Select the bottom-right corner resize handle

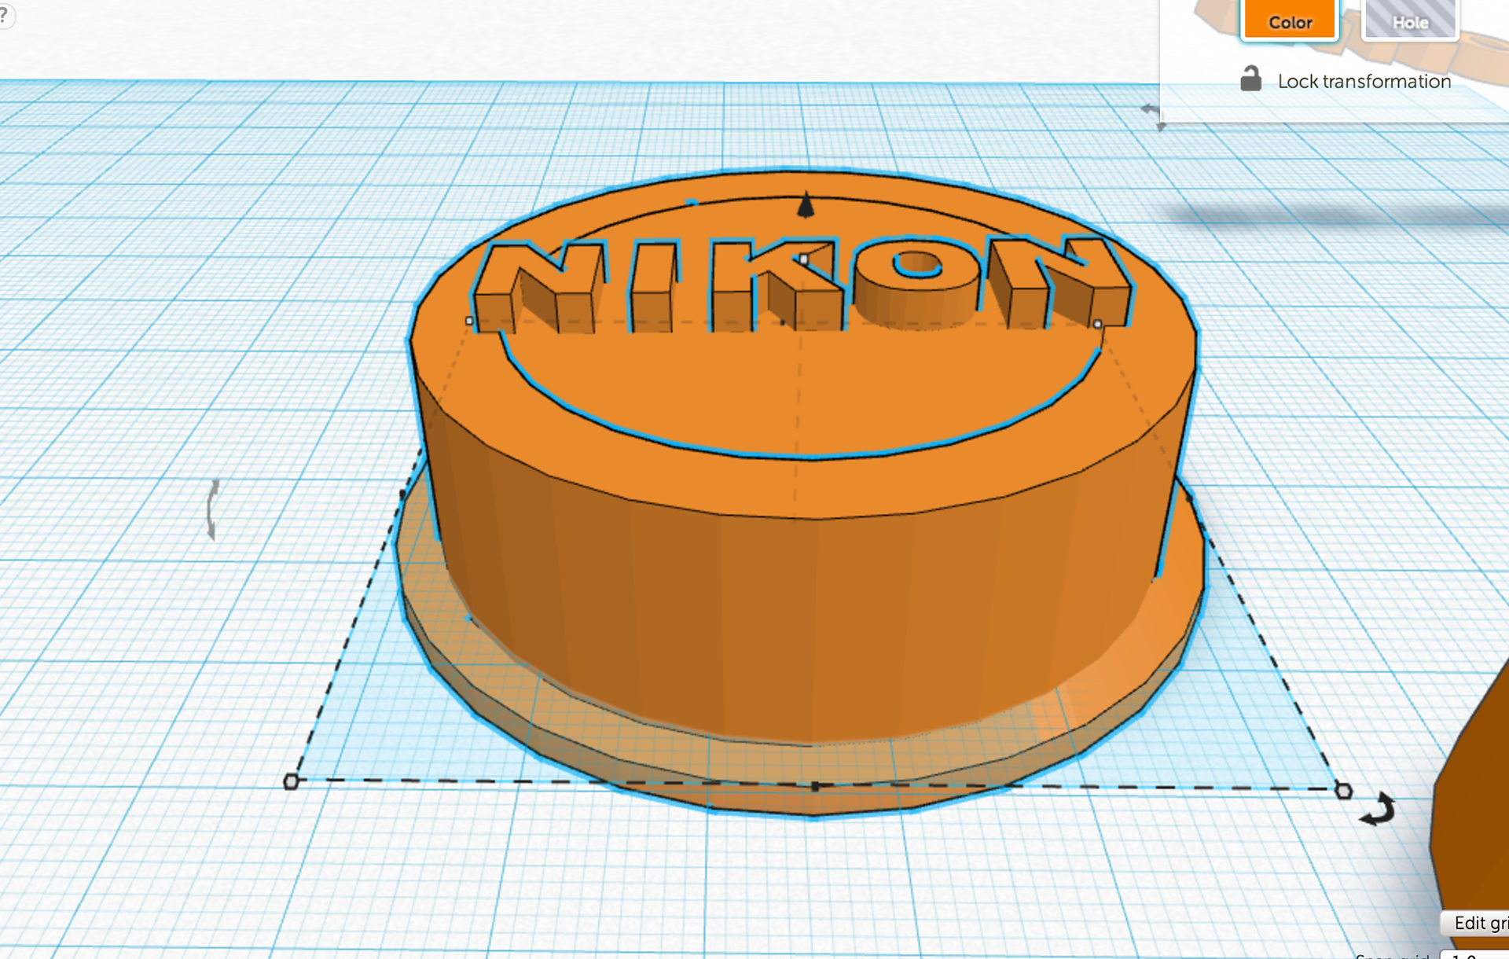[1344, 791]
